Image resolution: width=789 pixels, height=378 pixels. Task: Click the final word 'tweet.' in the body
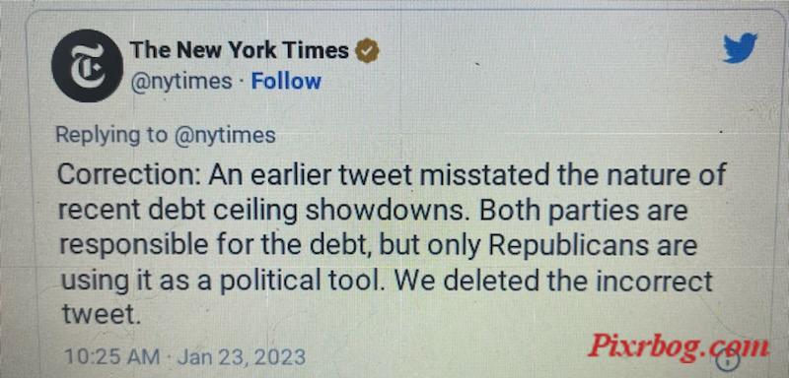(100, 315)
